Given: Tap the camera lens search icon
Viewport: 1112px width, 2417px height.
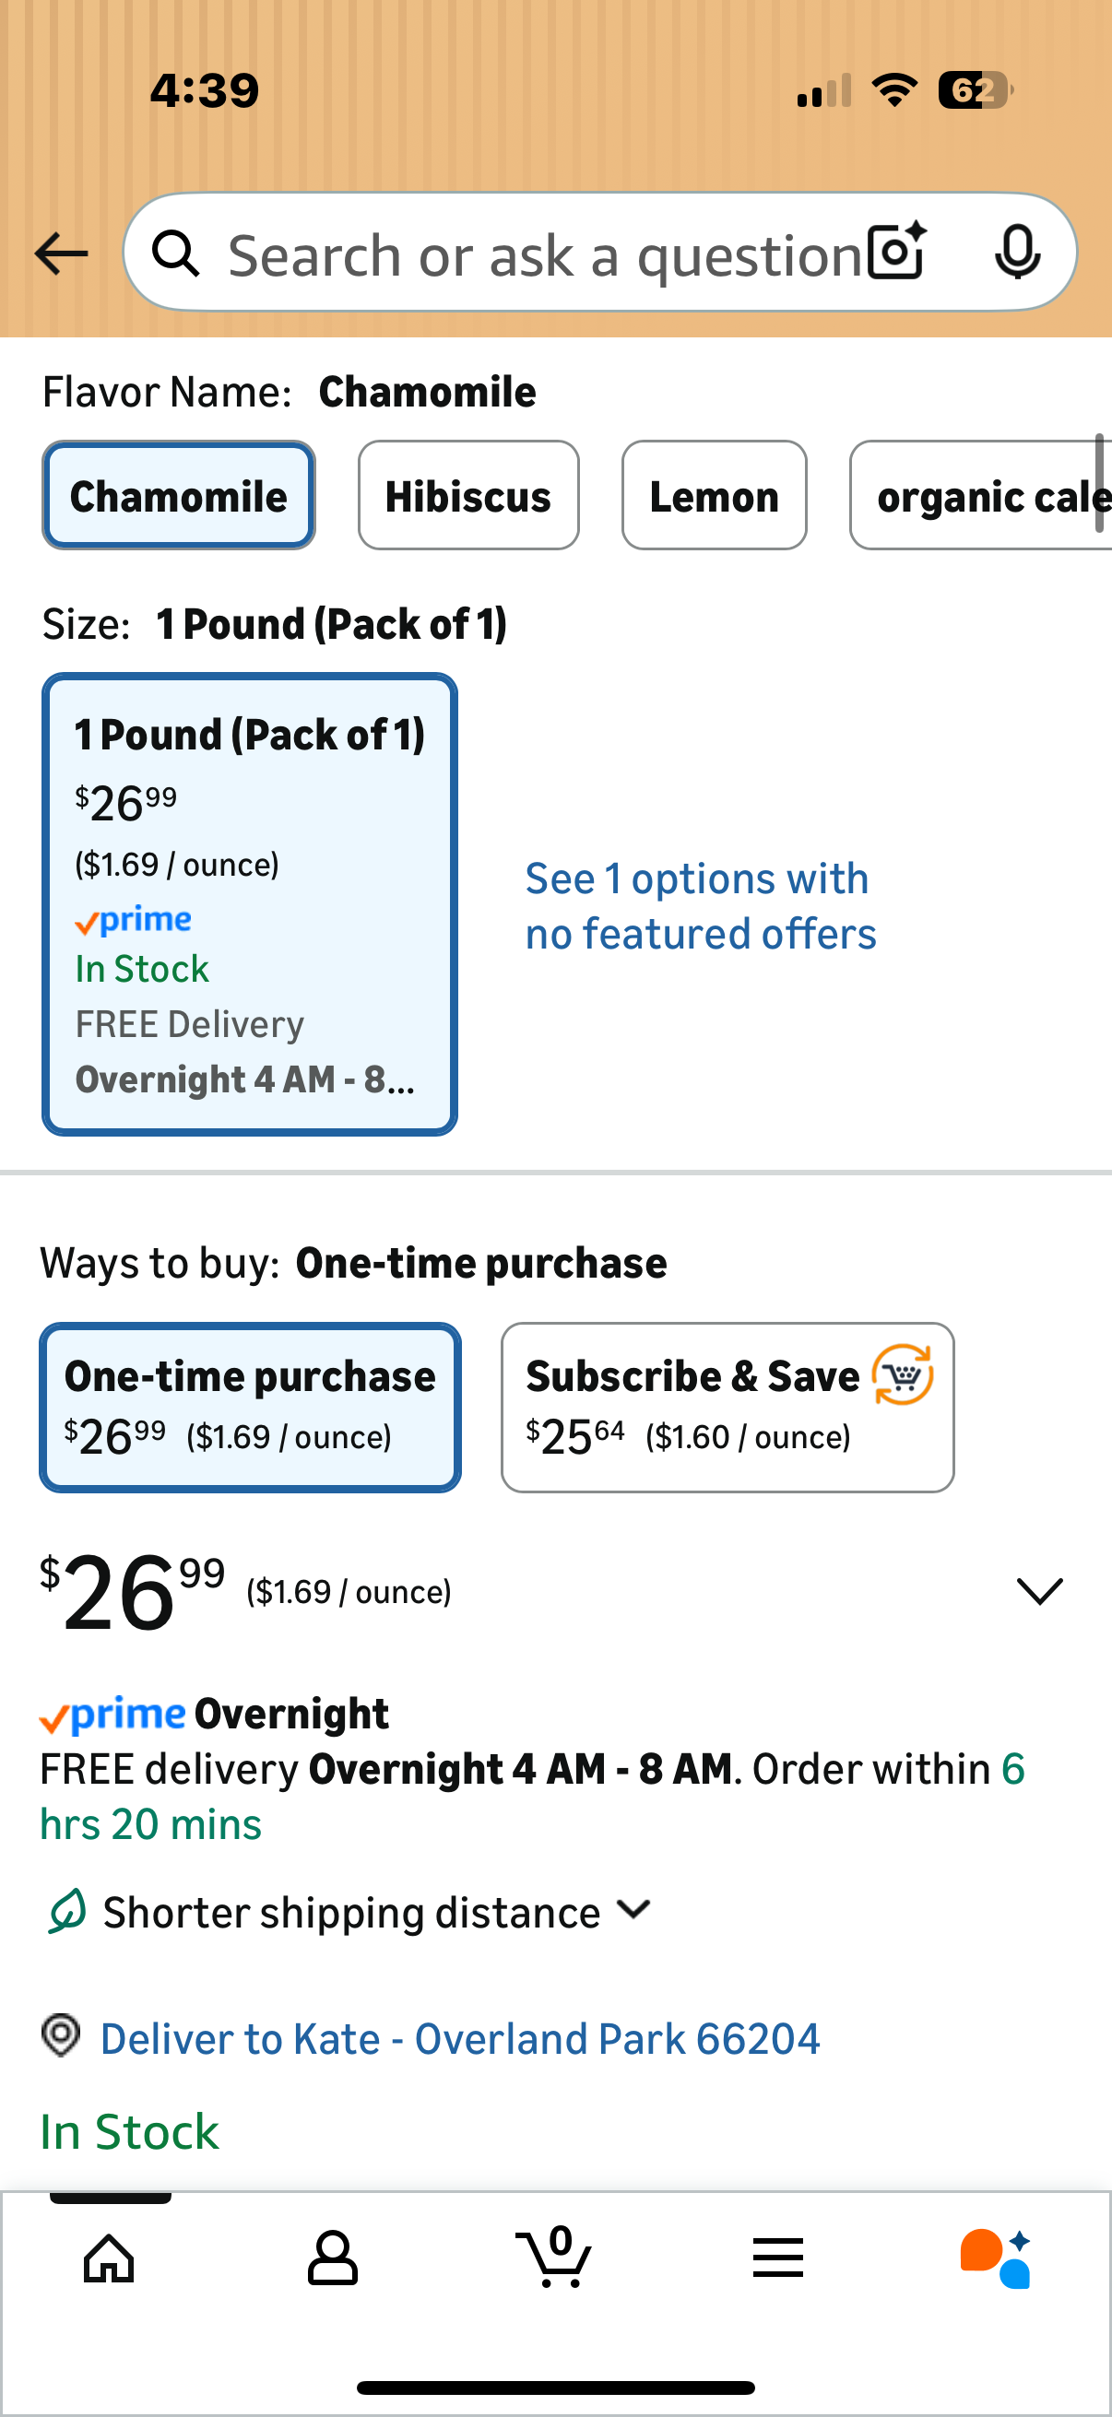Looking at the screenshot, I should pyautogui.click(x=896, y=252).
